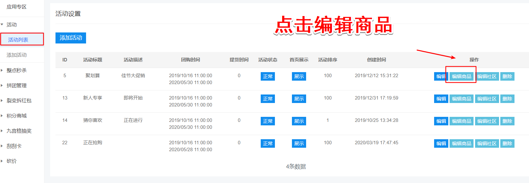Expand the 积分商城 sidebar section

point(16,116)
